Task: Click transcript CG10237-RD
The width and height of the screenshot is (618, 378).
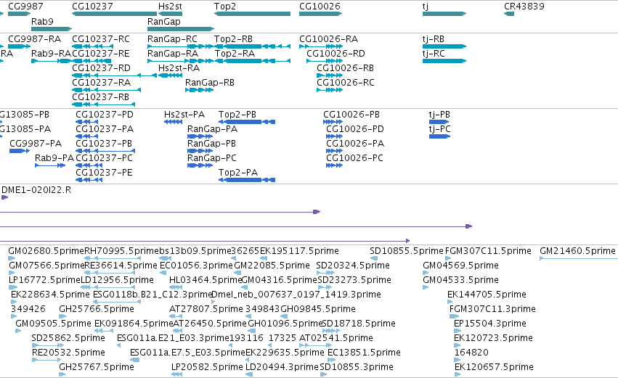Action: tap(115, 75)
